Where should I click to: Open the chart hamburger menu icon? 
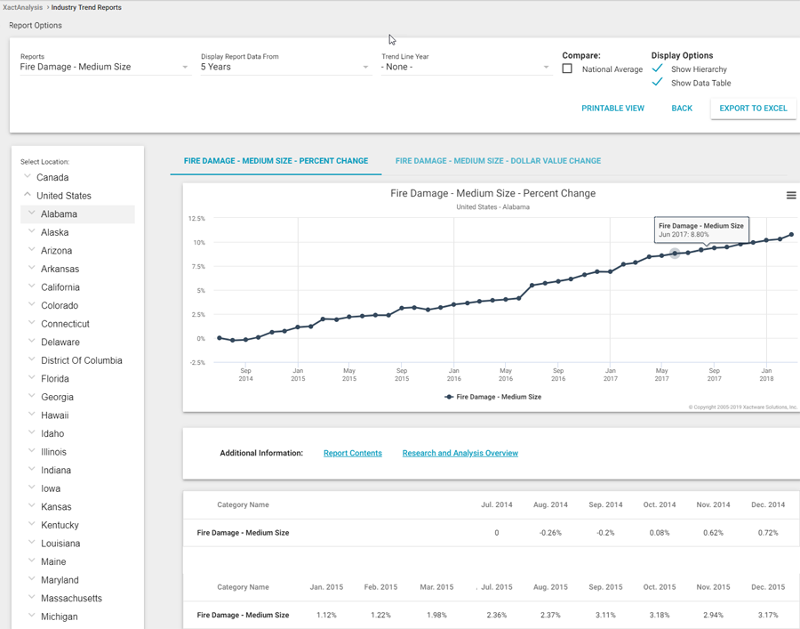[790, 196]
